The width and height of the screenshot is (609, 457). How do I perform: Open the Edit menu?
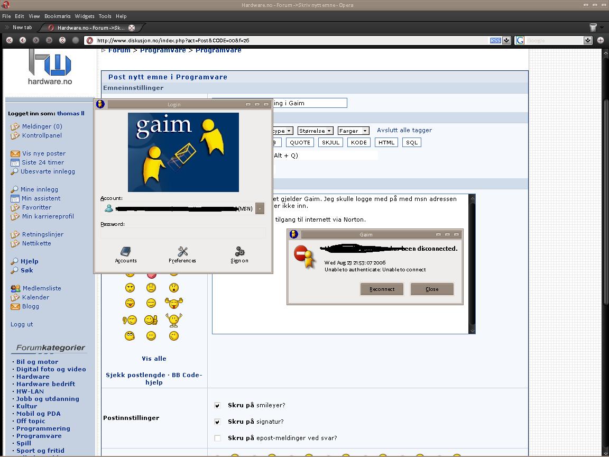pyautogui.click(x=20, y=16)
